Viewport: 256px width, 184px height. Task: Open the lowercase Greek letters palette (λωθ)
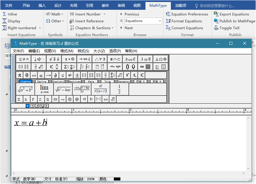[x=146, y=59]
